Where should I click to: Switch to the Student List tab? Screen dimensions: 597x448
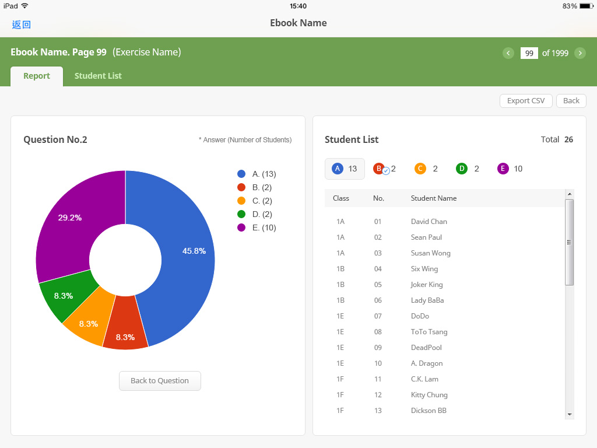pyautogui.click(x=98, y=76)
